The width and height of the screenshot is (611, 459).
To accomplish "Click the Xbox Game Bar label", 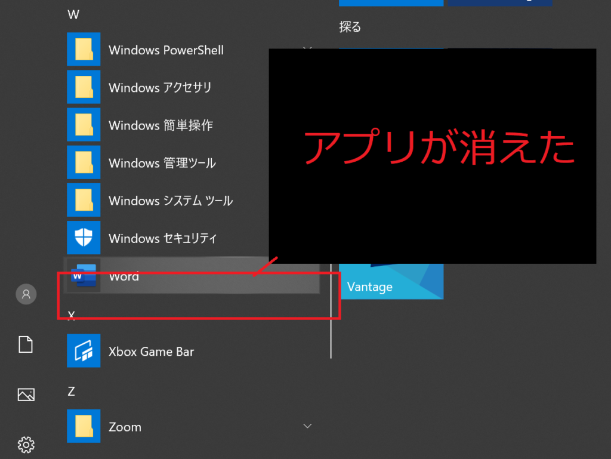I will click(x=151, y=352).
